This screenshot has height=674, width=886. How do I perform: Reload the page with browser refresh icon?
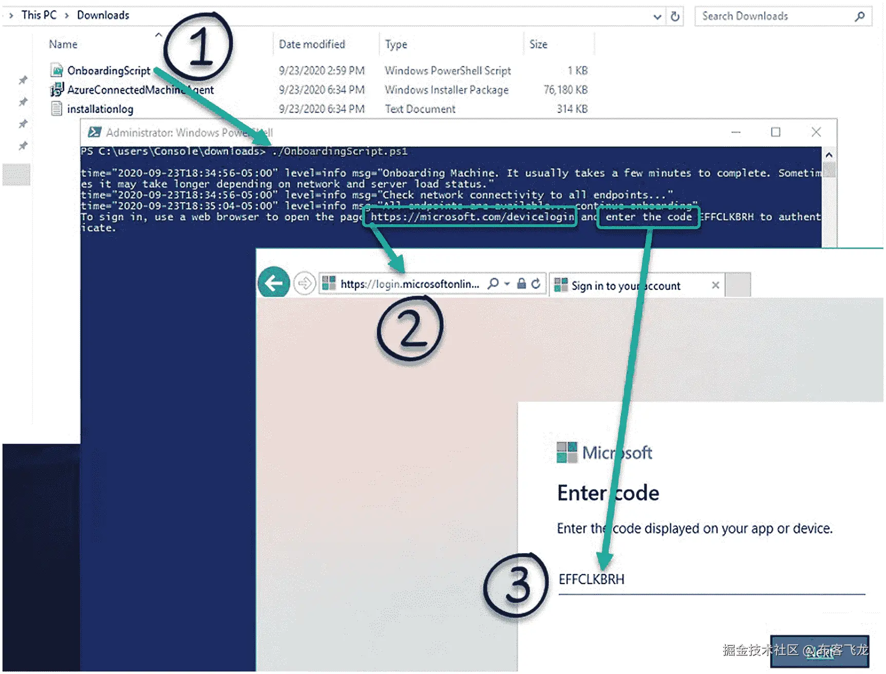point(536,284)
